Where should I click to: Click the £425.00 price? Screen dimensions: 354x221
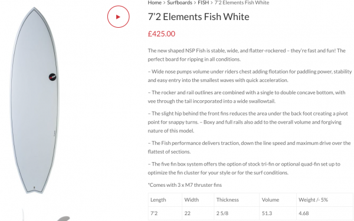162,34
